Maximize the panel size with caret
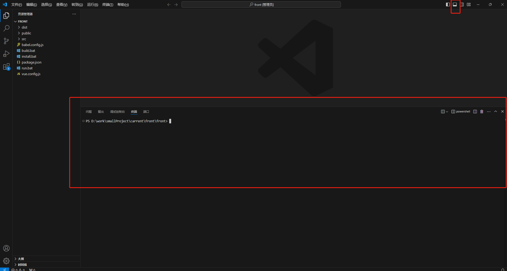507x271 pixels. click(x=496, y=112)
